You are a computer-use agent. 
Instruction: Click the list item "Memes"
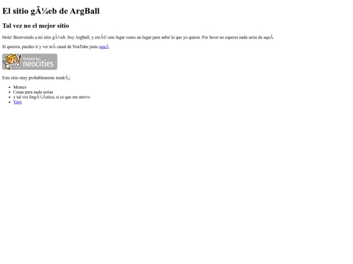point(20,87)
